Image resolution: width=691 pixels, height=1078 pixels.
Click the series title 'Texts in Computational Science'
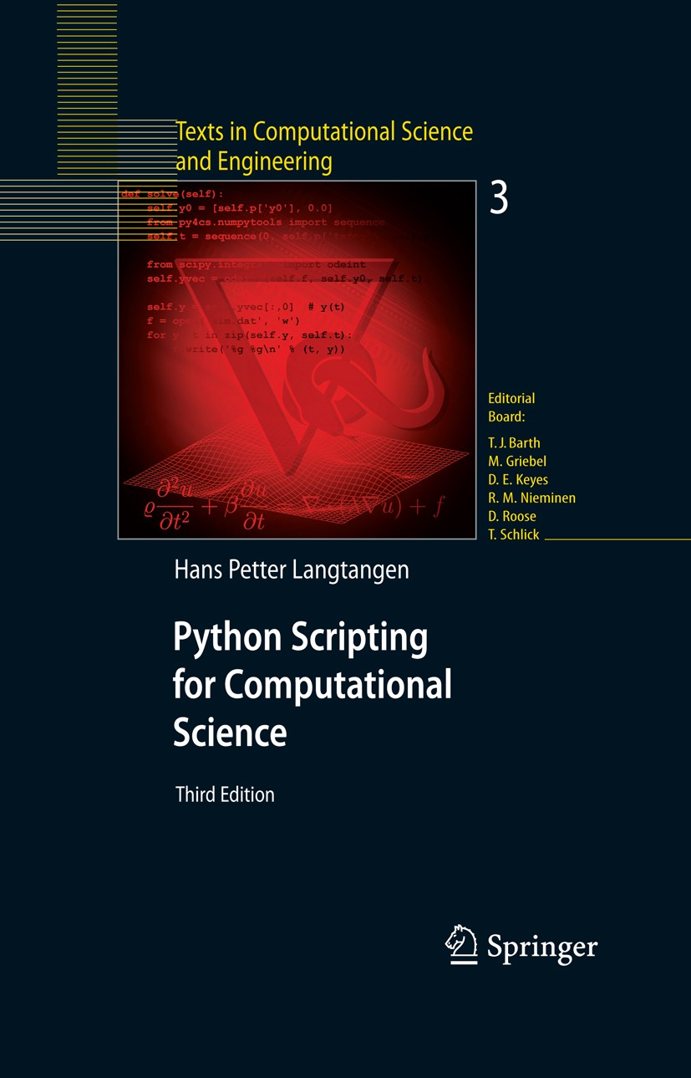[x=324, y=131]
